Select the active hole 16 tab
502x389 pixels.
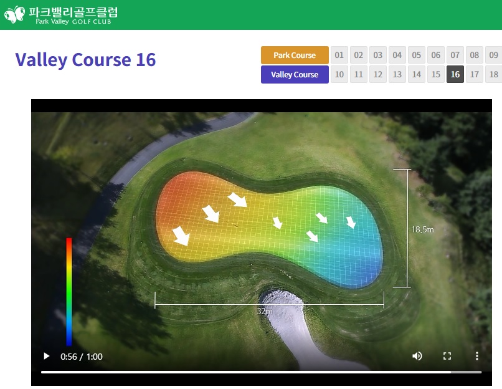[455, 74]
